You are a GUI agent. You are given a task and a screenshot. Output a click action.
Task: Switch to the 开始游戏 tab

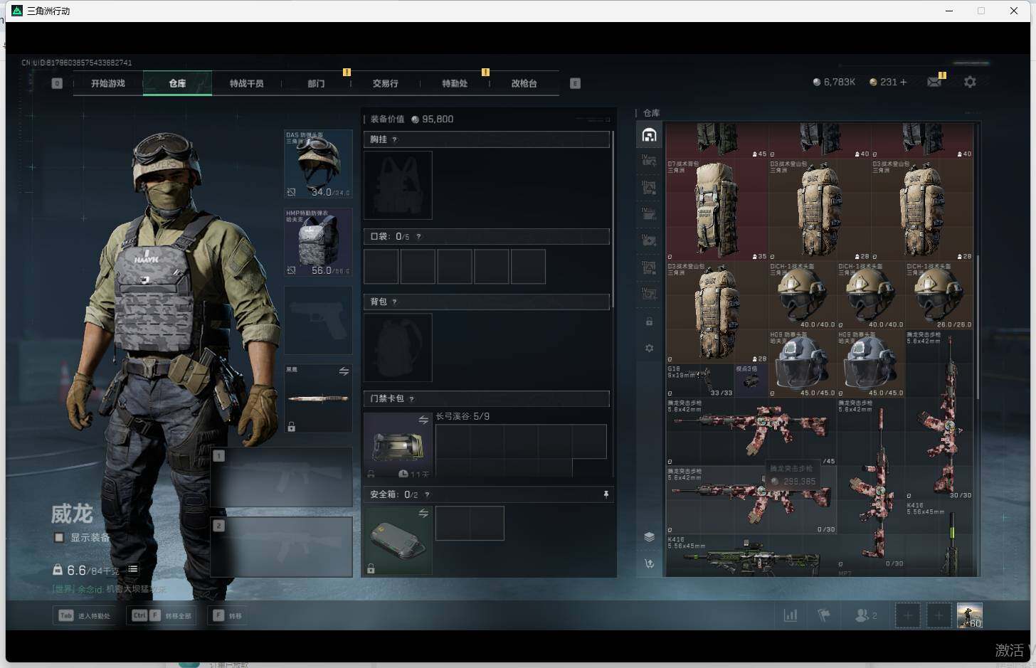tap(108, 83)
